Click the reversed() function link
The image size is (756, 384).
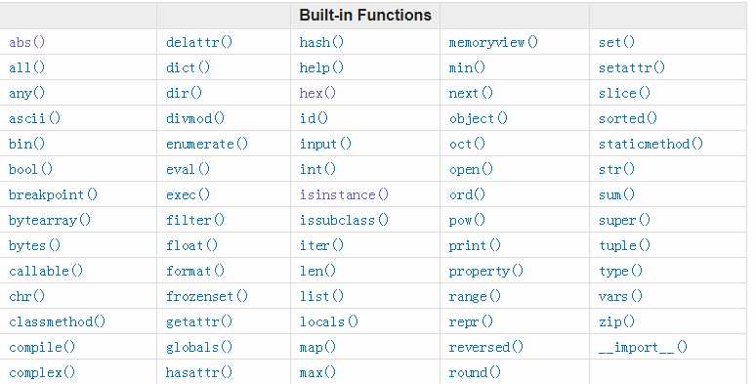click(x=486, y=347)
